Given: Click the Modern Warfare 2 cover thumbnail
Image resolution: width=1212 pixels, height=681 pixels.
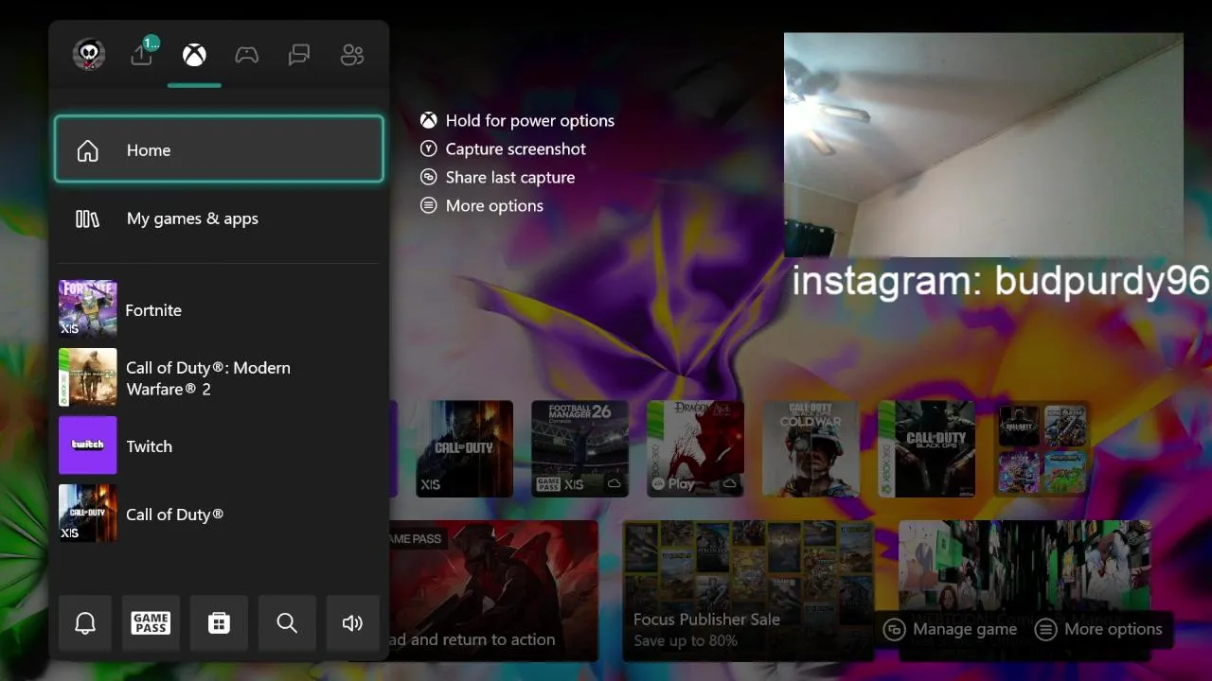Looking at the screenshot, I should [x=88, y=377].
